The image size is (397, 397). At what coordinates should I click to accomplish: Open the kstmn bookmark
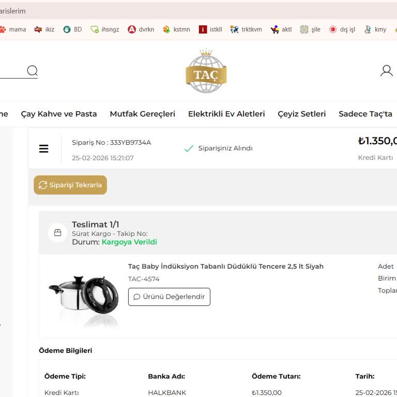pyautogui.click(x=176, y=29)
